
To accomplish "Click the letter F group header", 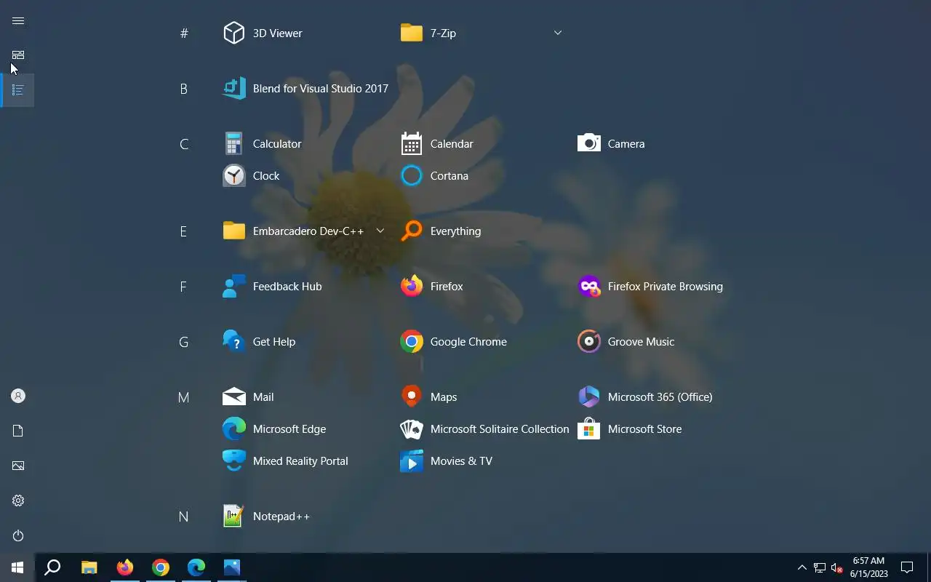I will (x=184, y=287).
